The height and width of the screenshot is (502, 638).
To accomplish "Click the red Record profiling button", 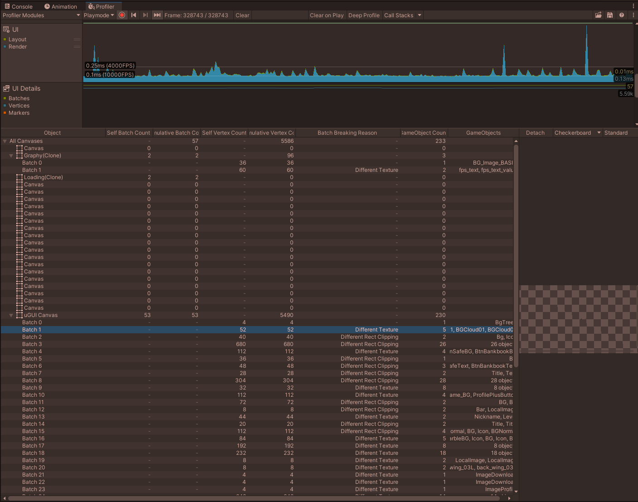I will (x=122, y=15).
